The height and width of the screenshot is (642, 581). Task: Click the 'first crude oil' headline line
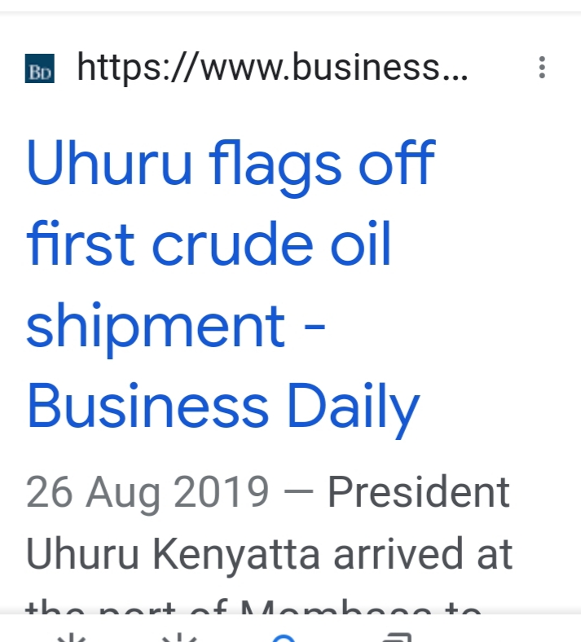pyautogui.click(x=209, y=244)
